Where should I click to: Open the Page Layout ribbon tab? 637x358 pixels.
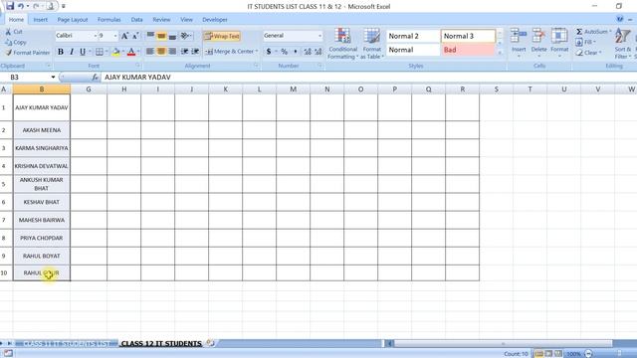[73, 20]
